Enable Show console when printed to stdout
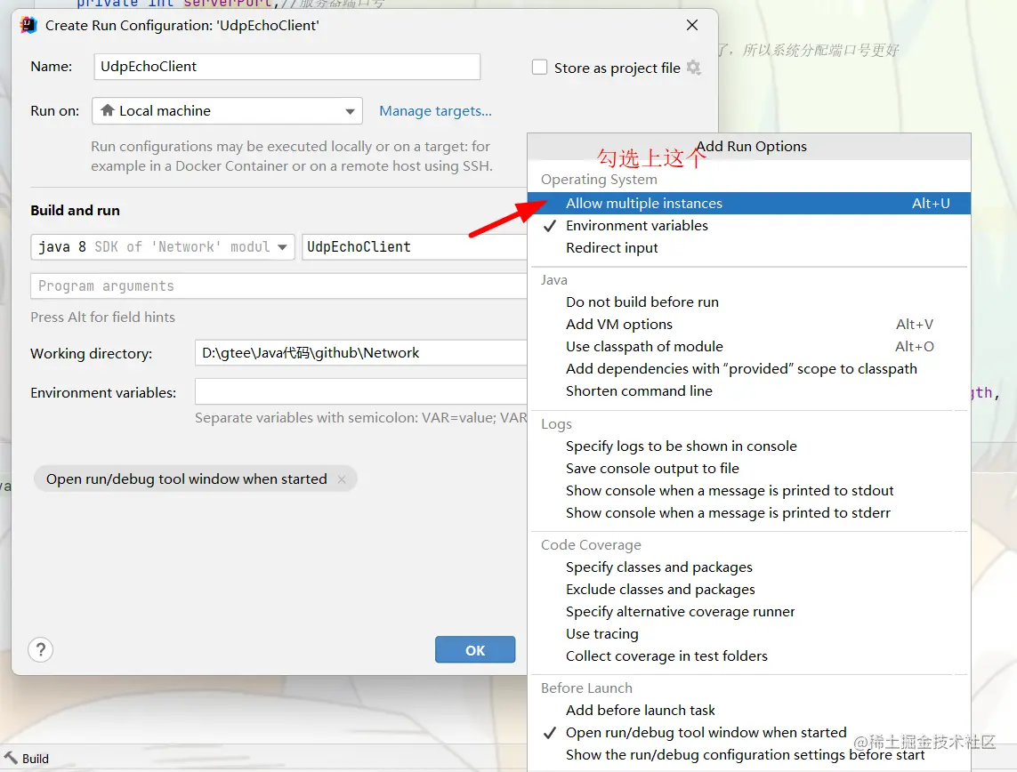 pyautogui.click(x=748, y=491)
